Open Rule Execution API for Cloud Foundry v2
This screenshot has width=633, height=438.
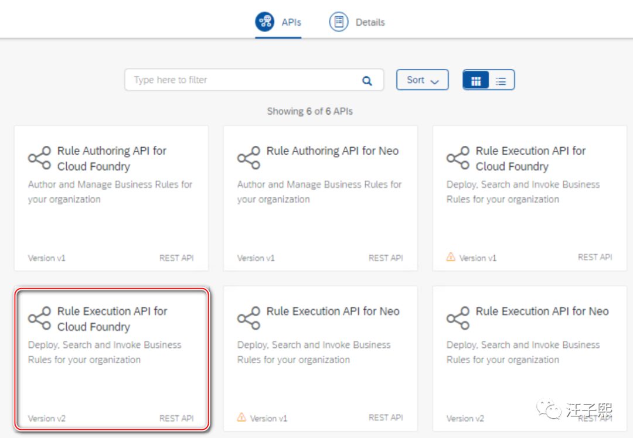[x=111, y=358]
